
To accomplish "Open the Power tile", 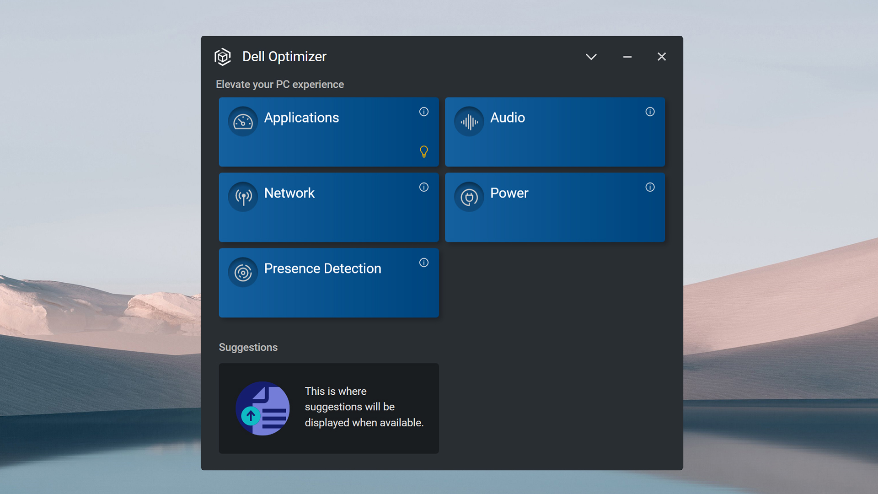I will tap(555, 207).
